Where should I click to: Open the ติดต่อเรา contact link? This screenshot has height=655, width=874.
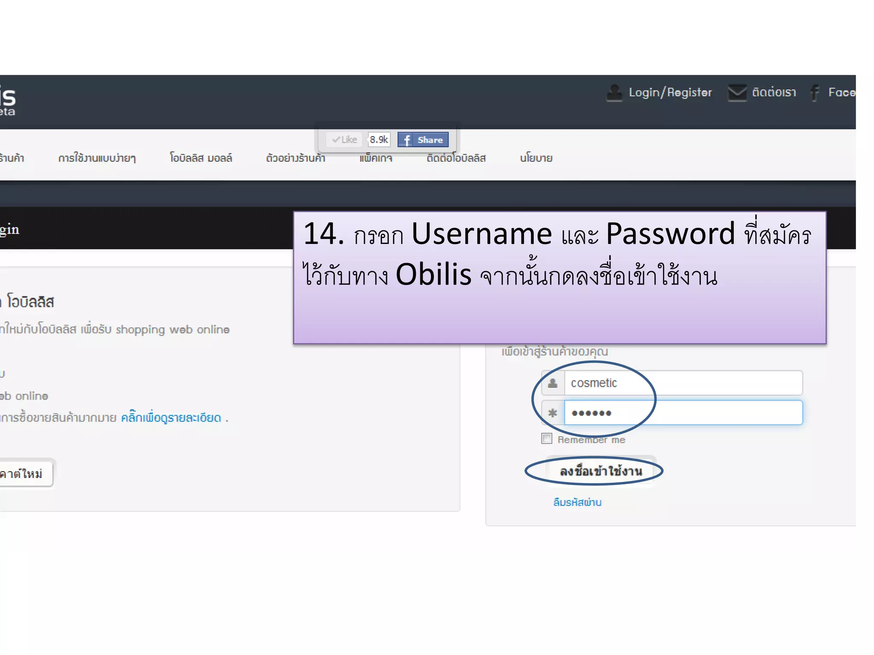[774, 93]
